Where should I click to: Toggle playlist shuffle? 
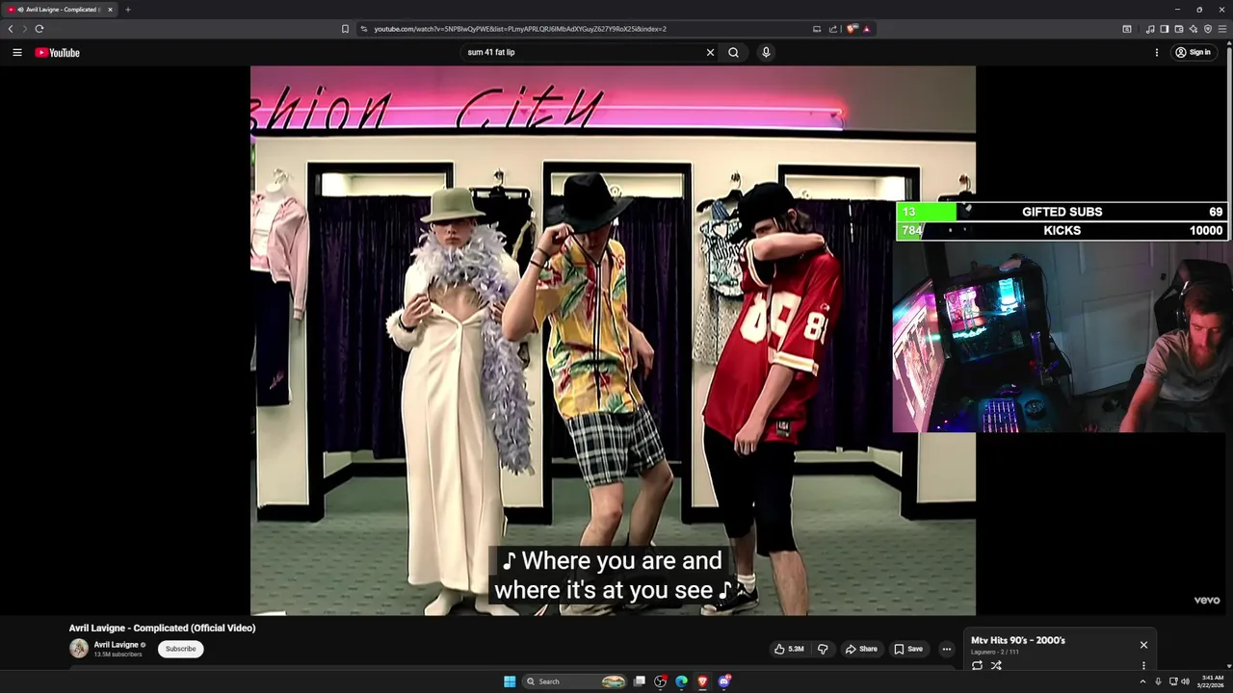tap(996, 665)
